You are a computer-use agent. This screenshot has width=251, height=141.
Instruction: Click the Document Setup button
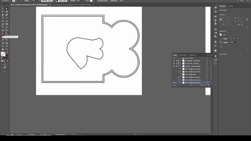[x=102, y=1]
